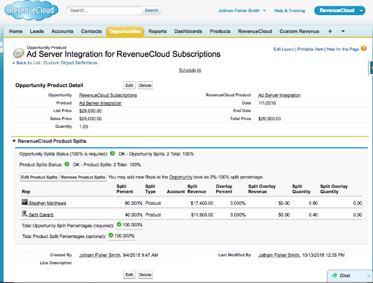
Task: Click the plus icon for all tabs
Action: 330,31
